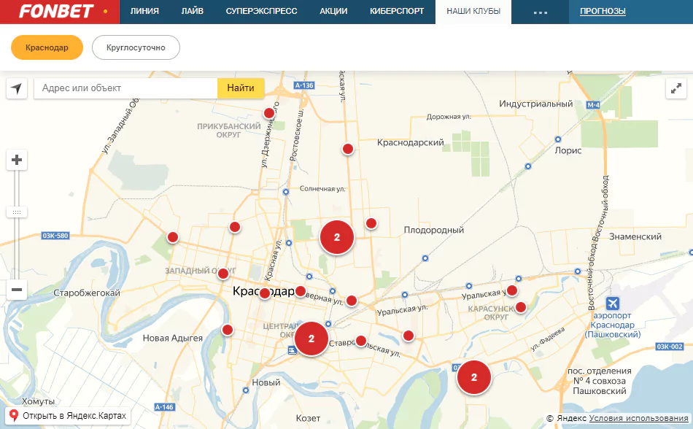Select the club marker beside Новая Адыгея

point(227,330)
